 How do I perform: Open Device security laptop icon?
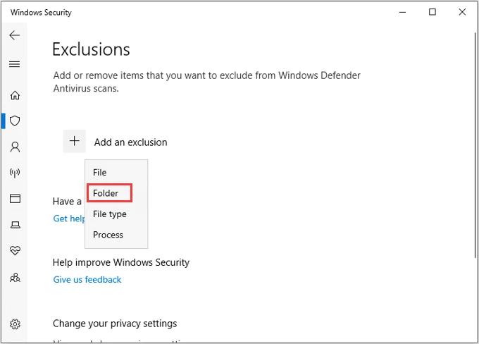pos(15,225)
